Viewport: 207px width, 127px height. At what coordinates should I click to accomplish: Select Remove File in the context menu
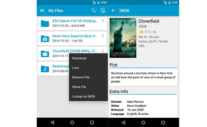(88, 77)
